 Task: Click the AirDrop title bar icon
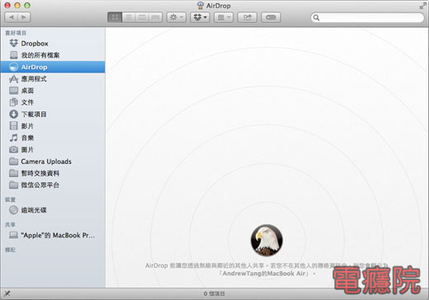coord(200,6)
